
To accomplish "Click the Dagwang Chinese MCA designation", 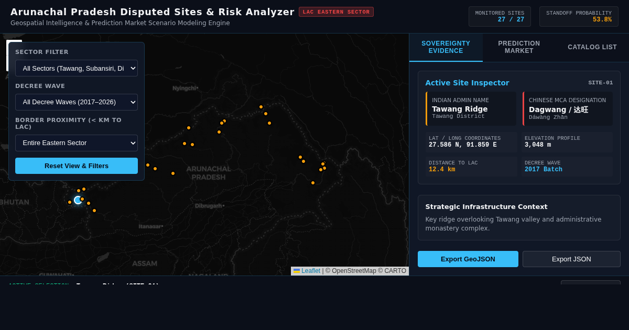I will (558, 109).
